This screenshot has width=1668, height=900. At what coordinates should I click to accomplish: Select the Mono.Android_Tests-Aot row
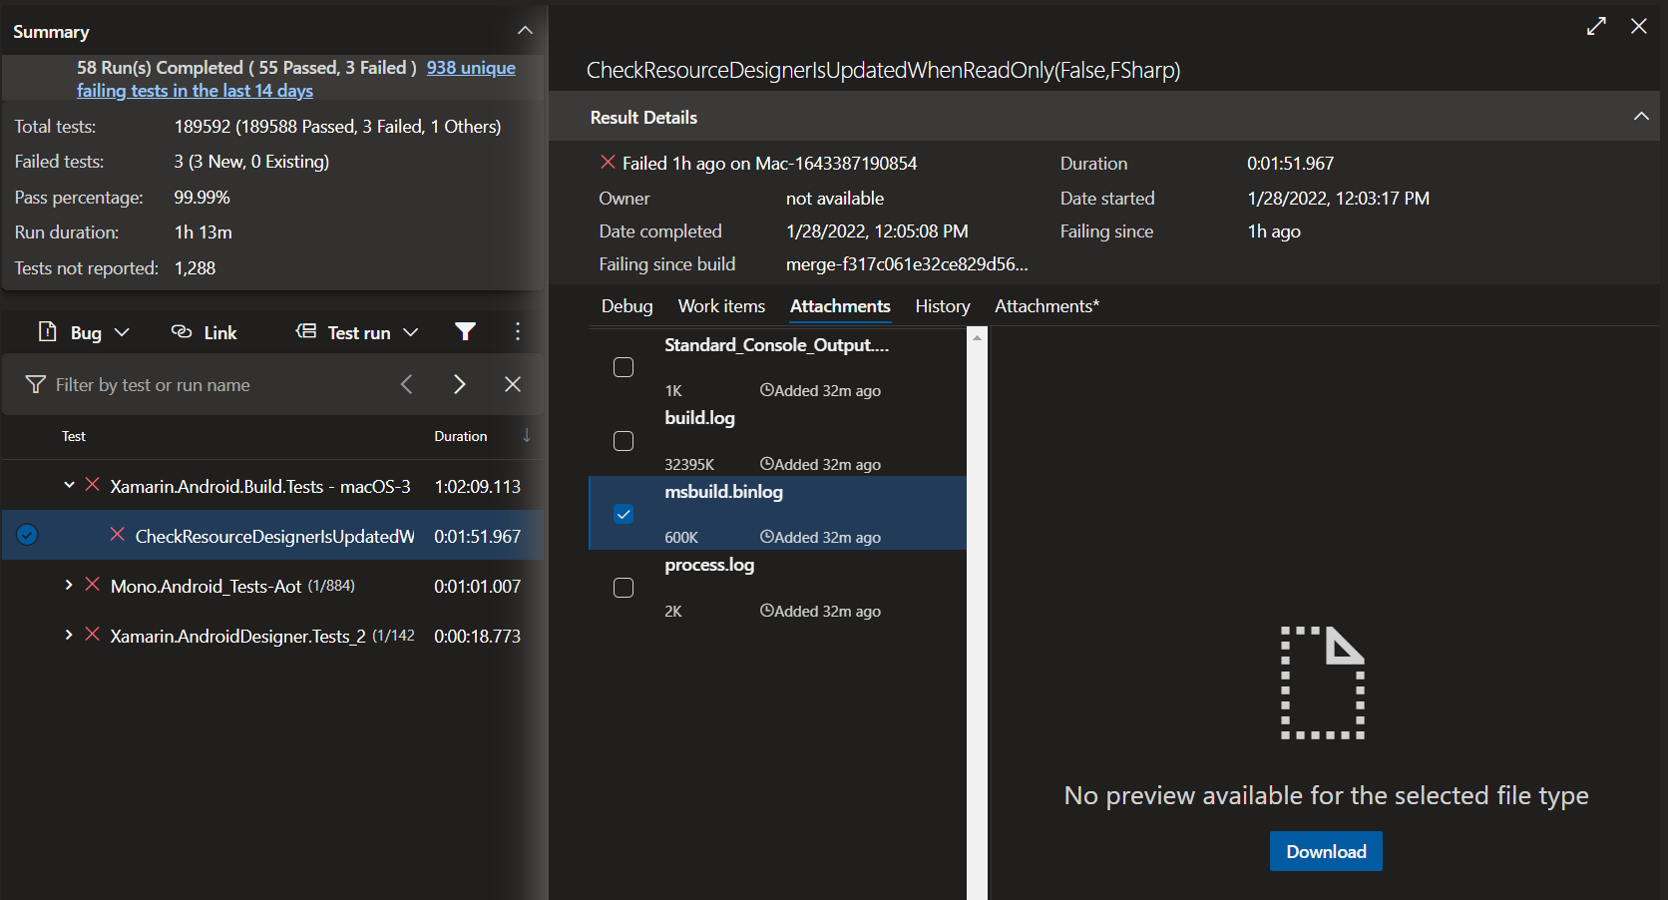273,586
